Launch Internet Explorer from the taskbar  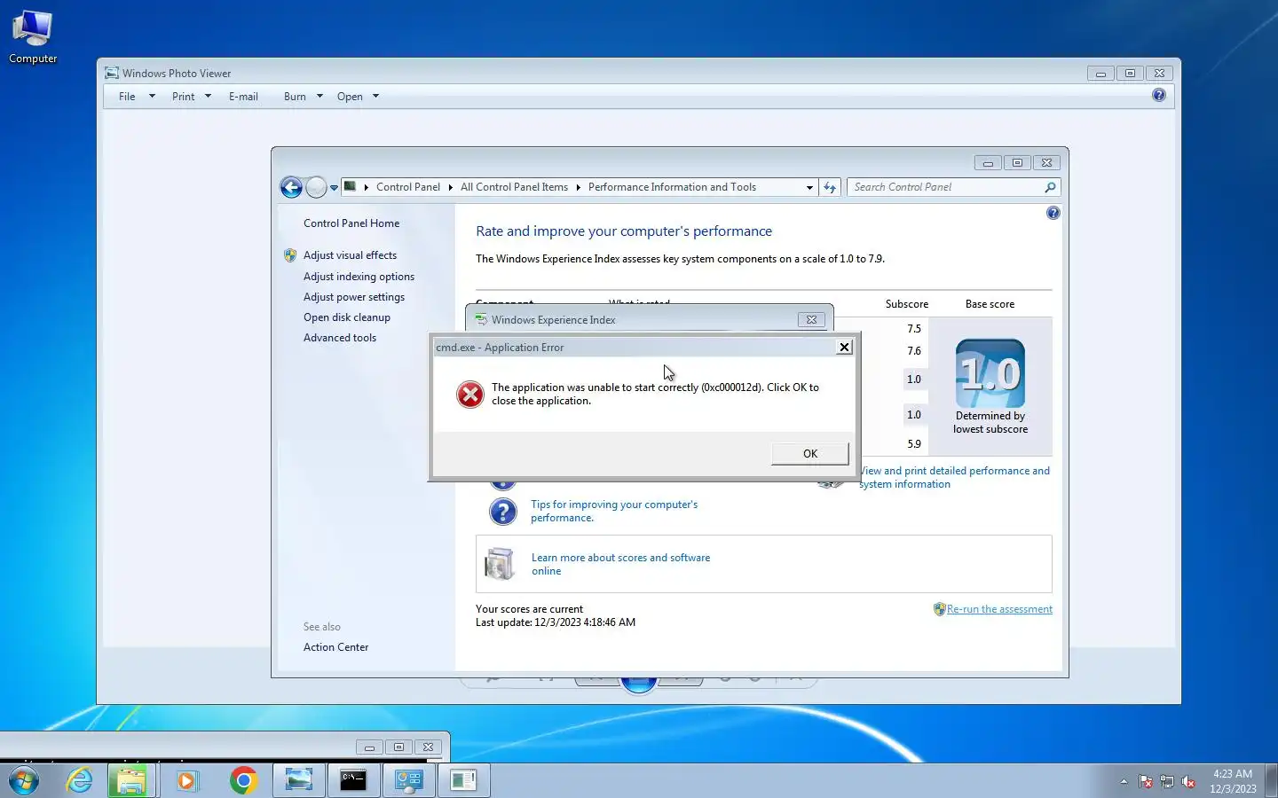[x=80, y=780]
